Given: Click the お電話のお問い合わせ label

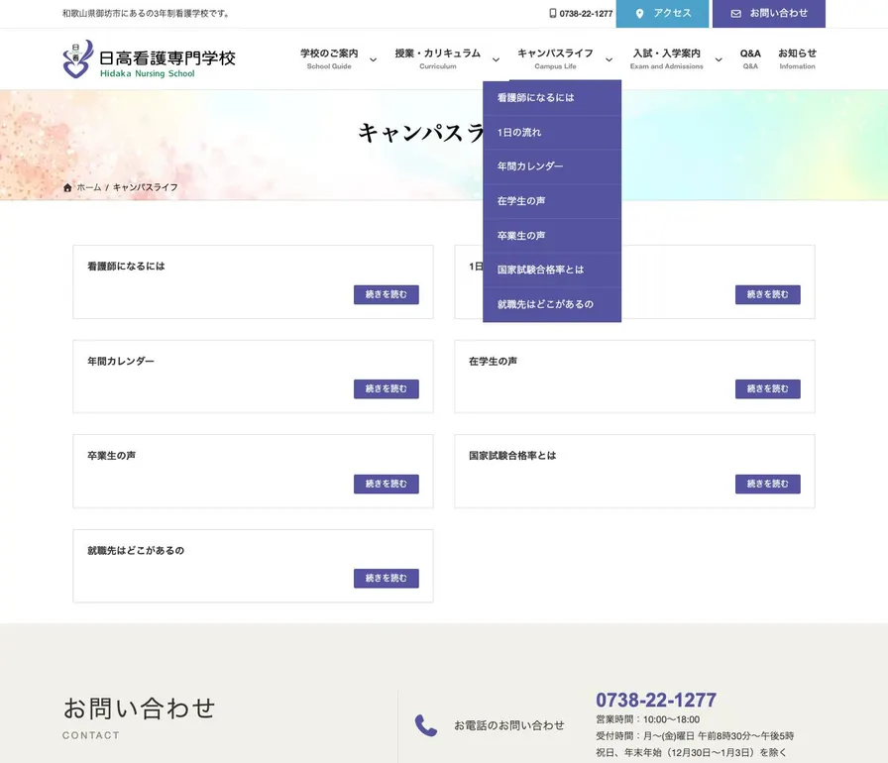Looking at the screenshot, I should click(x=509, y=725).
